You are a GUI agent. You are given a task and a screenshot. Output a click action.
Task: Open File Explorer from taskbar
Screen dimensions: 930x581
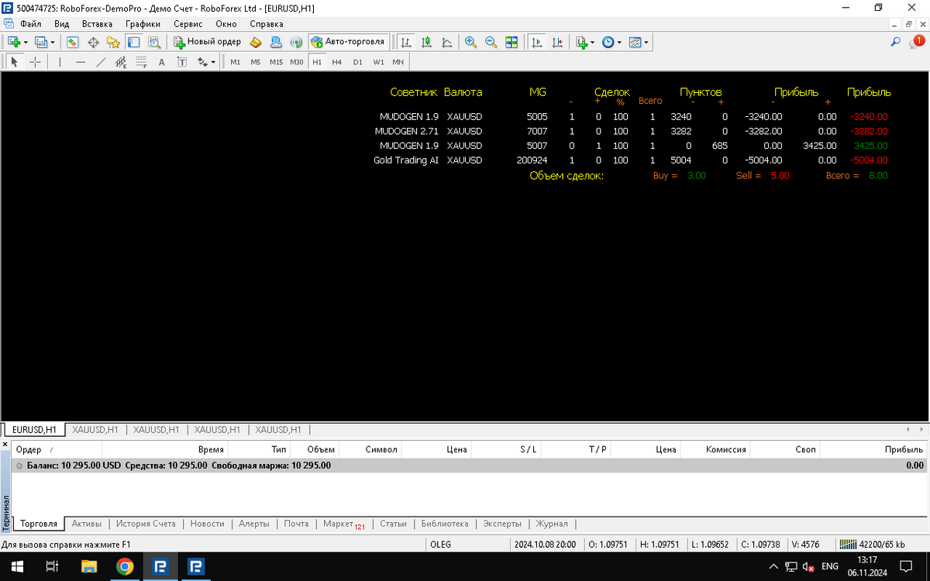(89, 566)
